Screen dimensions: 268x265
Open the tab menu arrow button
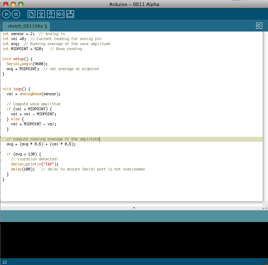(x=259, y=26)
